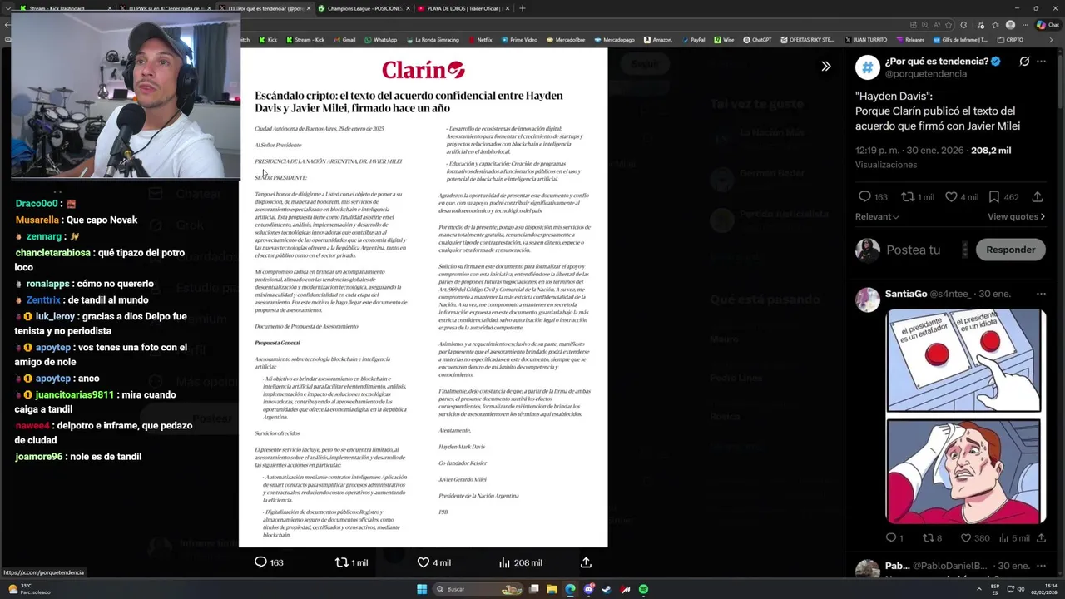Click the reply icon under the Clarín image
The height and width of the screenshot is (599, 1065).
(x=260, y=562)
